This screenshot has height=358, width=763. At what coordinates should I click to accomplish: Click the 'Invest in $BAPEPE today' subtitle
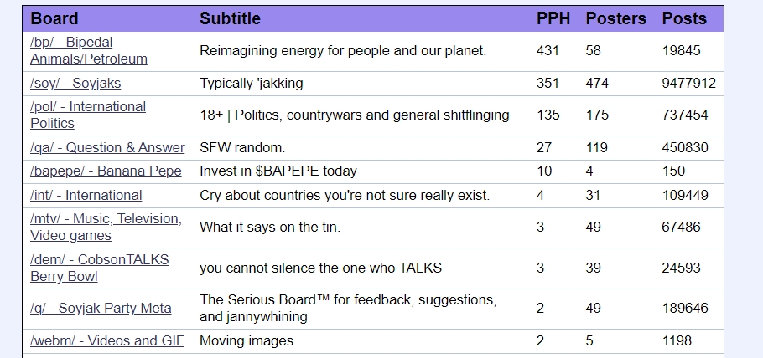click(278, 171)
